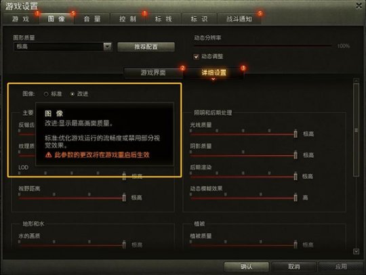The image size is (366, 275).
Task: Click the scrollbar down arrow
Action: 356,251
